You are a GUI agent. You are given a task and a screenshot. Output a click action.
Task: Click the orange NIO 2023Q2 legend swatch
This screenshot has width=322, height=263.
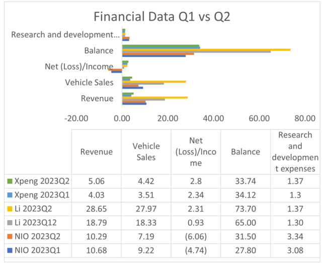[x=10, y=236]
